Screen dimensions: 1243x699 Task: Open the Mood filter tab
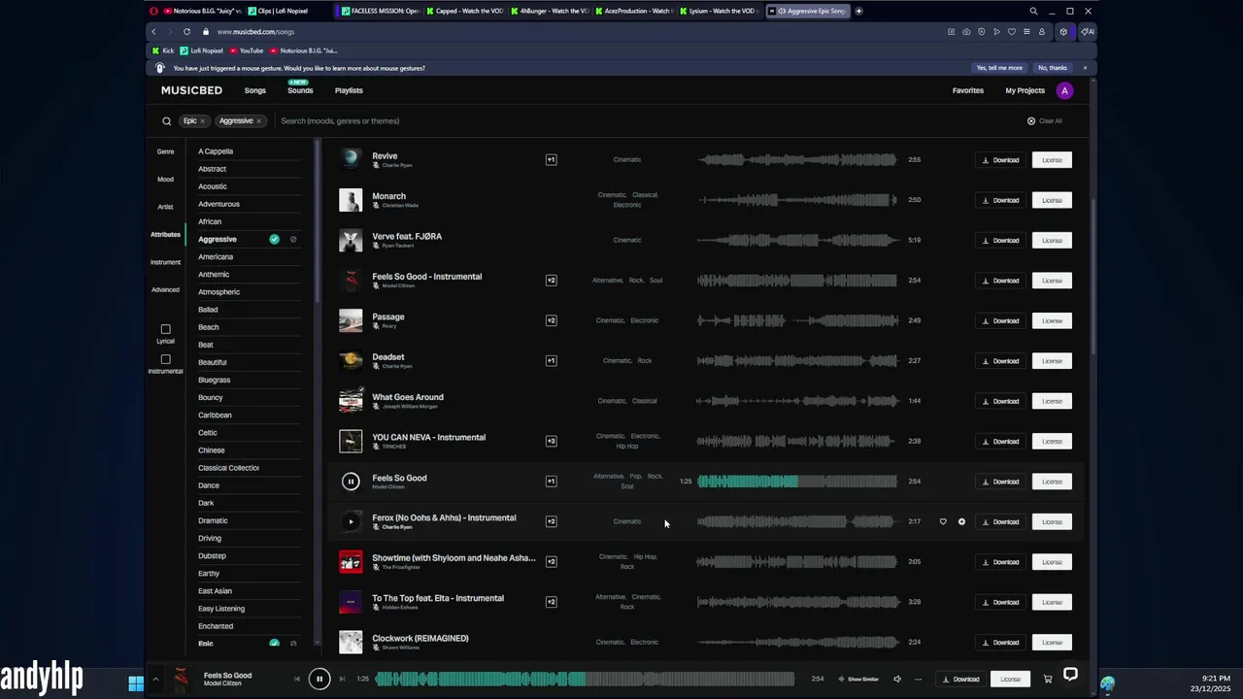pos(166,179)
